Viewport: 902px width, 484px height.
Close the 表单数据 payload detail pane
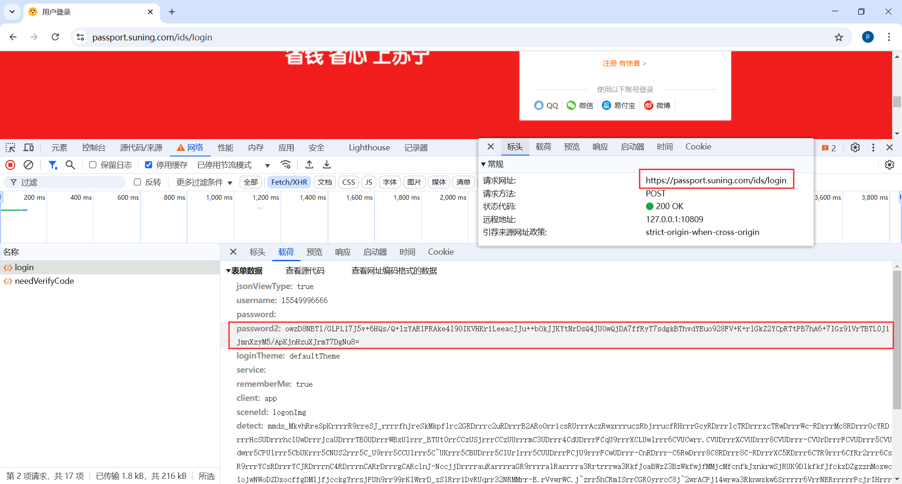(233, 252)
